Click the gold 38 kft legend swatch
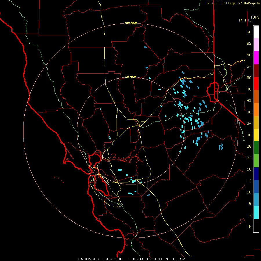Viewport: 261px width, 261px height. pos(256,122)
